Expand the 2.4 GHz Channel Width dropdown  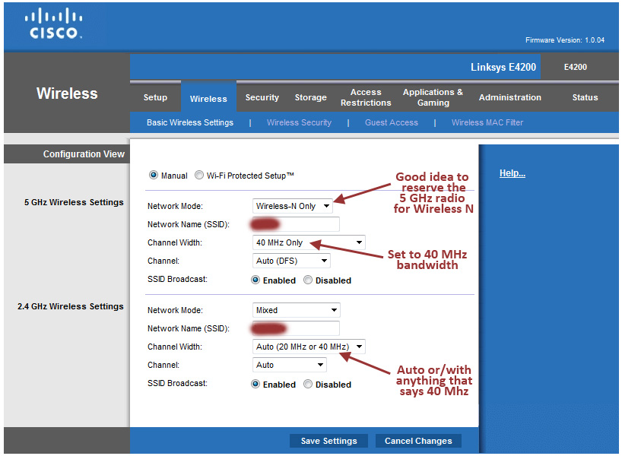pyautogui.click(x=308, y=347)
